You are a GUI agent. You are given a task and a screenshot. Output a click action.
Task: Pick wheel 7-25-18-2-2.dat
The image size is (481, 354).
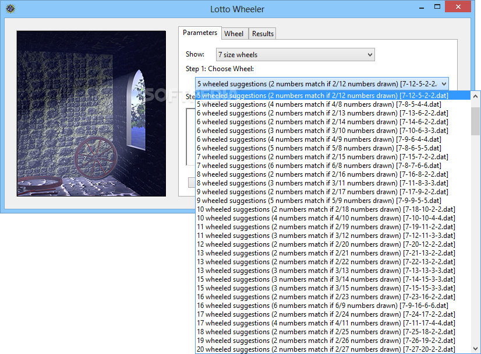333,332
